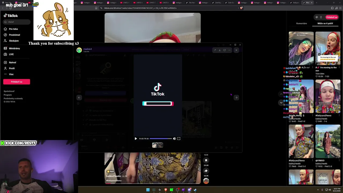Share the TikTok video

coord(206,171)
